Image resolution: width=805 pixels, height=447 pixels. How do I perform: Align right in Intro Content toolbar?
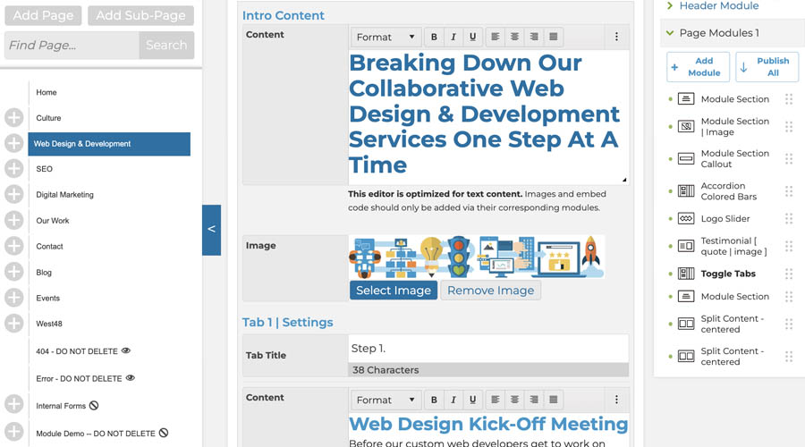[534, 37]
